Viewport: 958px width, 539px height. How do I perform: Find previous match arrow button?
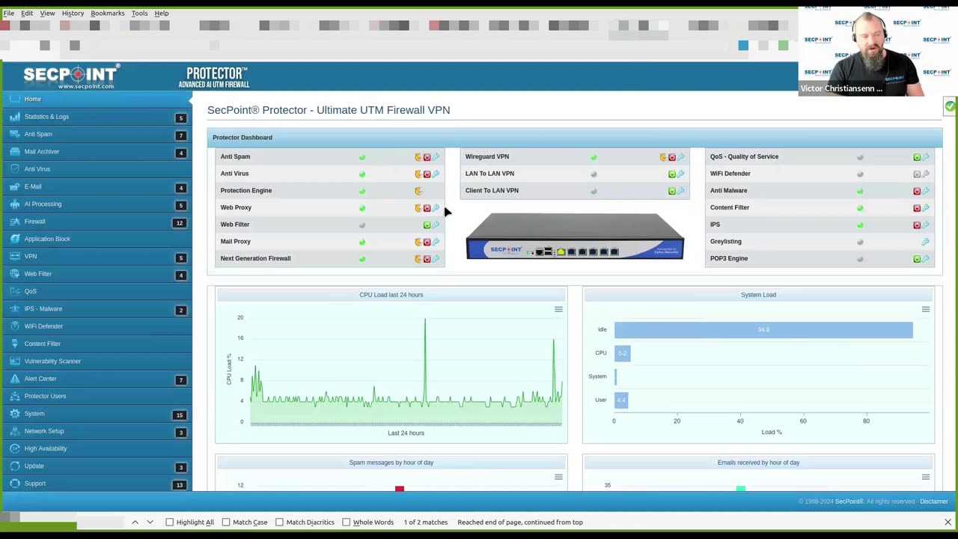point(135,523)
